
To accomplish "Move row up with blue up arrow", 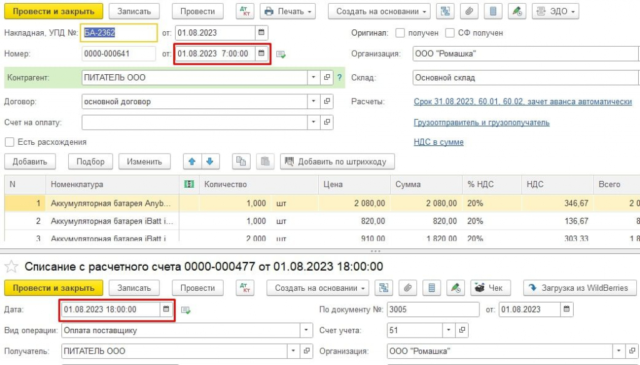I will (192, 162).
